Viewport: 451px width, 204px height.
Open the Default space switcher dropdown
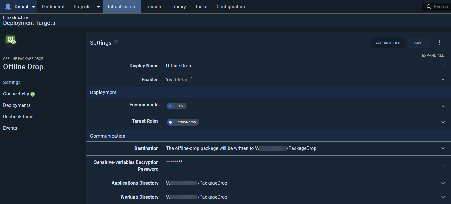pos(25,7)
